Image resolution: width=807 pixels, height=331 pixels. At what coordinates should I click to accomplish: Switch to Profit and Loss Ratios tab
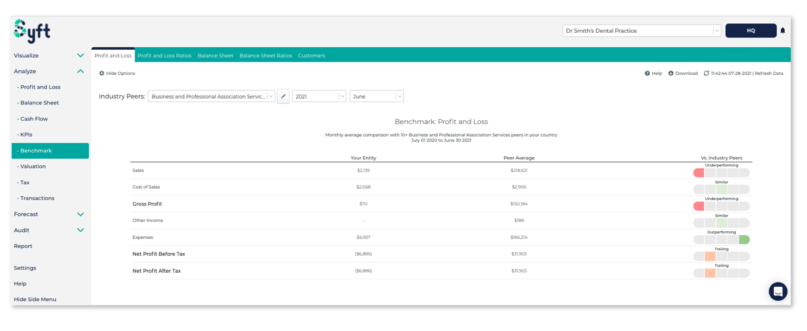coord(164,55)
